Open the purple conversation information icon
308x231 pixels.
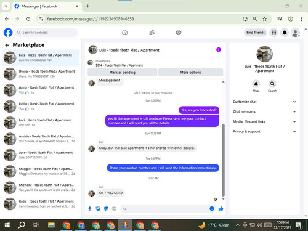click(219, 50)
